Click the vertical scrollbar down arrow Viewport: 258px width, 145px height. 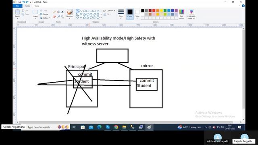tap(243, 120)
